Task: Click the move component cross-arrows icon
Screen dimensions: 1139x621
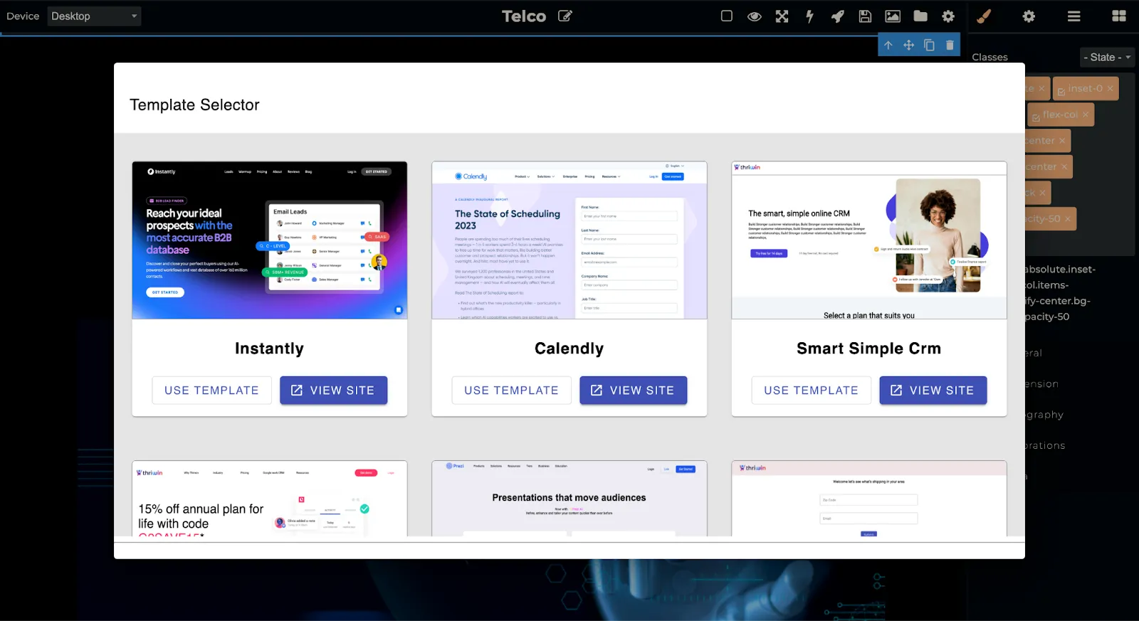Action: click(909, 45)
